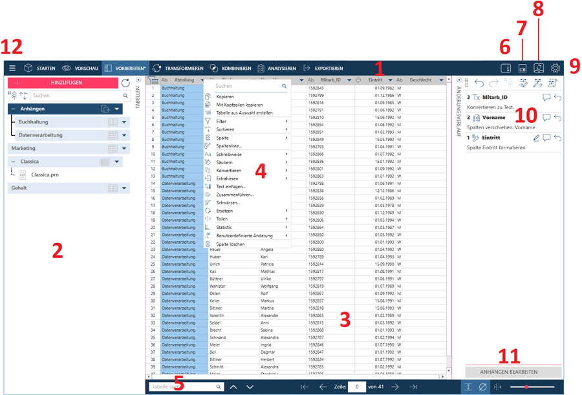Click the collapse-all tables icon near search
Image resolution: width=582 pixels, height=395 pixels.
[x=13, y=96]
